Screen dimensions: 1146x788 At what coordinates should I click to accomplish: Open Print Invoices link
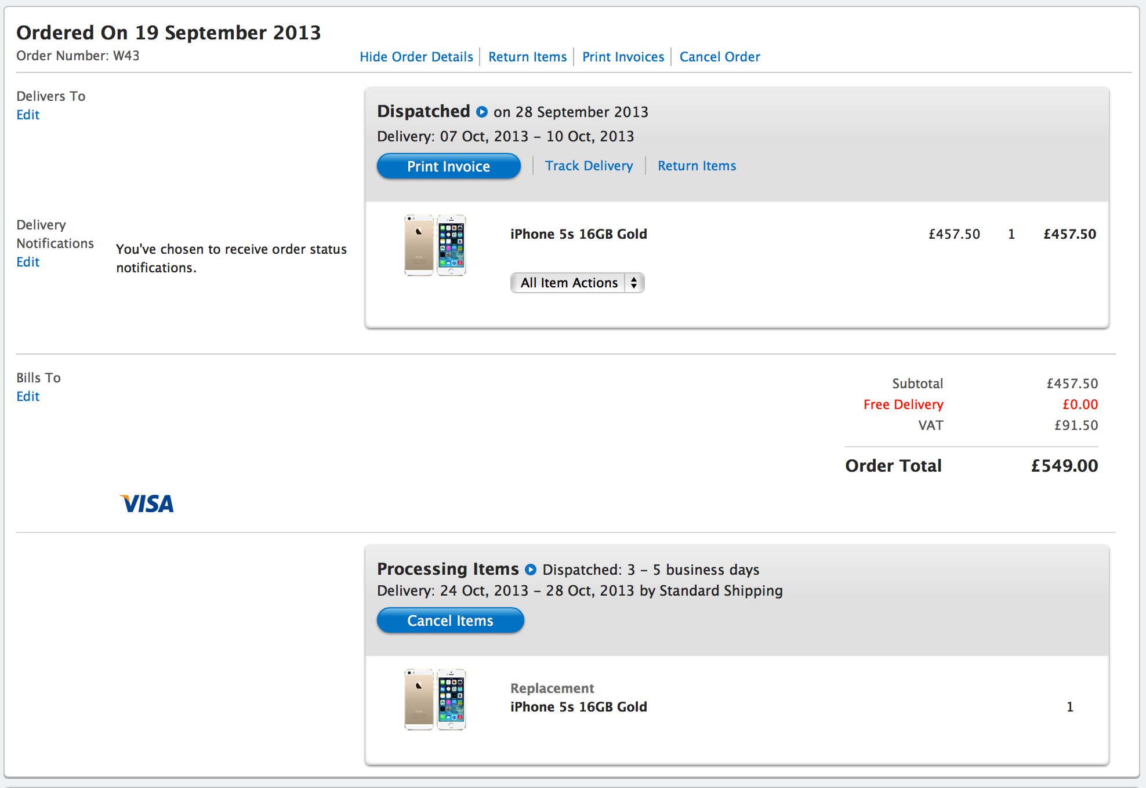623,57
